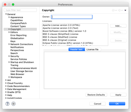Viewport: 131px width, 112px height.
Task: Expand the Appearance tree node
Action: pos(9,17)
